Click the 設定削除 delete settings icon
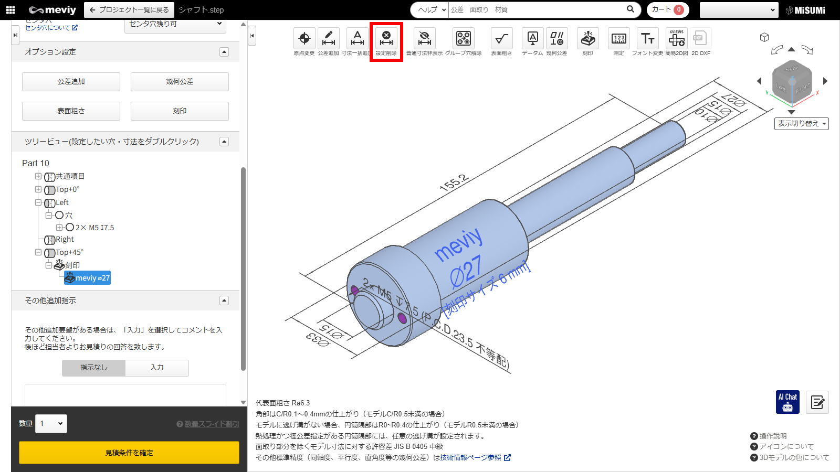This screenshot has height=472, width=840. click(386, 39)
